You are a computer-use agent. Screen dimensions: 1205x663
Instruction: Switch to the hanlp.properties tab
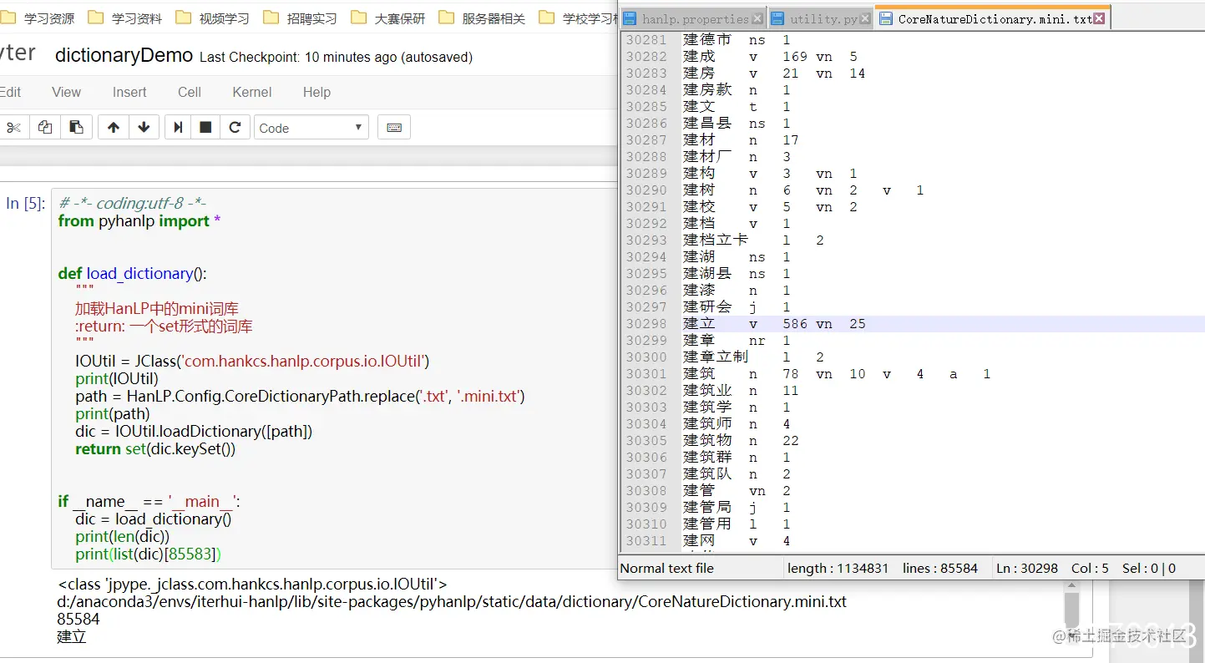coord(693,18)
